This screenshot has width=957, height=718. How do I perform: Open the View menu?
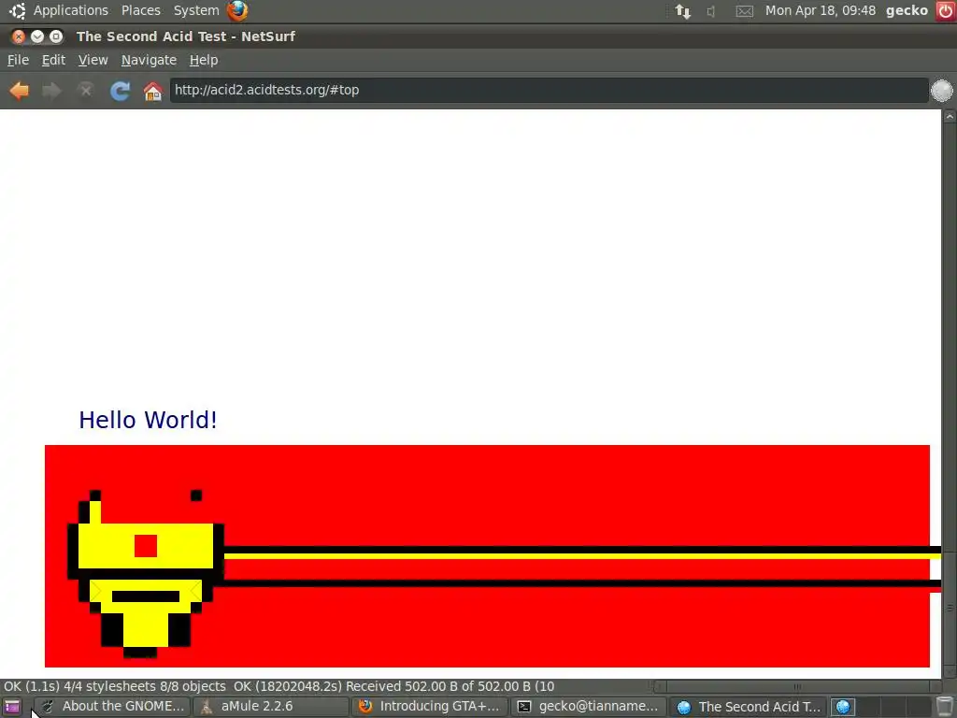[93, 60]
